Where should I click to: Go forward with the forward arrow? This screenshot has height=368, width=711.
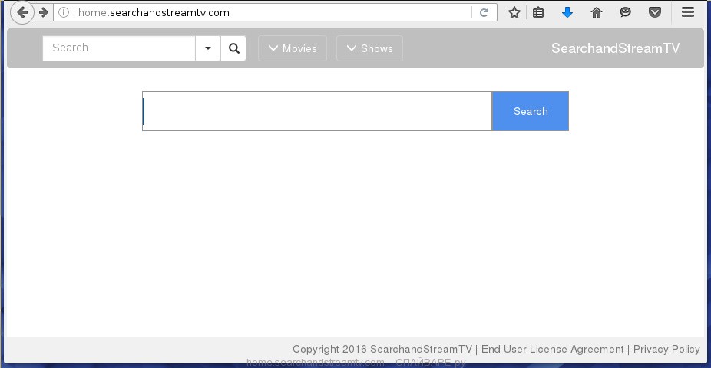coord(44,12)
